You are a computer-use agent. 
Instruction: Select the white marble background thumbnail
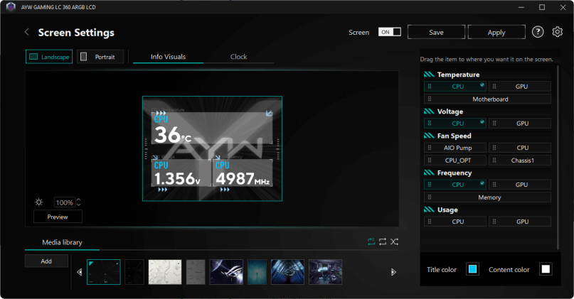tap(165, 272)
